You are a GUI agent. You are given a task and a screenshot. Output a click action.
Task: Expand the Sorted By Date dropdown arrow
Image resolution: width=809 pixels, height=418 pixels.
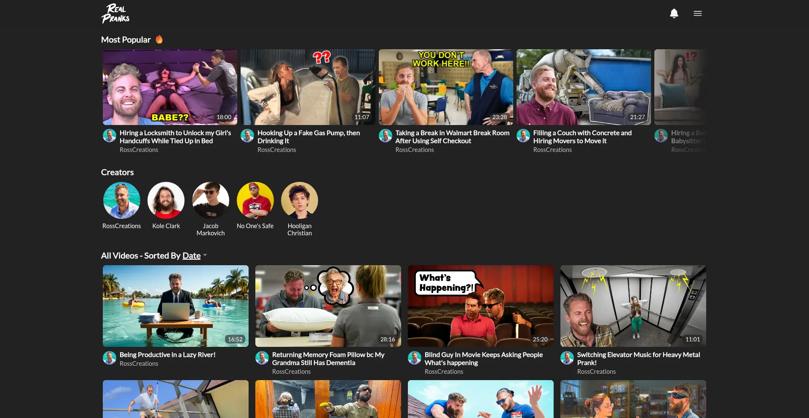coord(205,255)
